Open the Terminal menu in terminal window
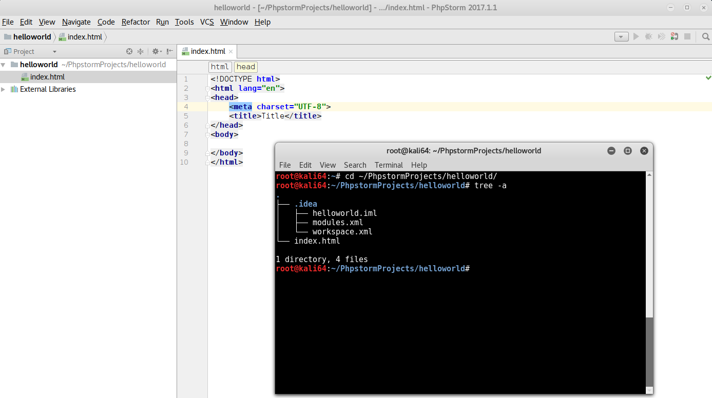 pos(389,165)
